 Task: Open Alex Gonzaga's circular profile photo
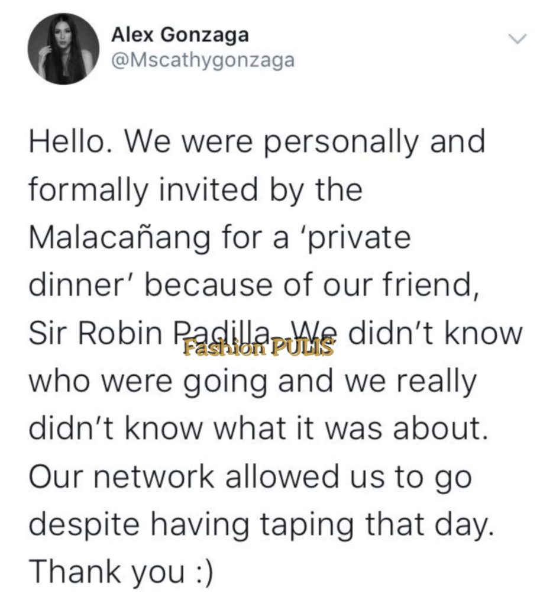[x=63, y=49]
